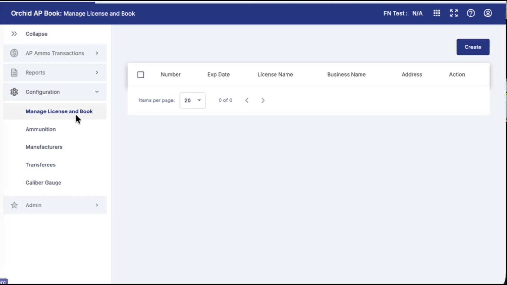
Task: Toggle fullscreen with the expand icon
Action: tap(454, 13)
